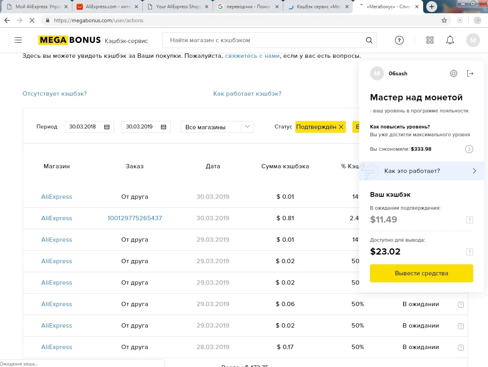The height and width of the screenshot is (367, 488).
Task: Click the logout icon in profile panel
Action: click(x=470, y=73)
